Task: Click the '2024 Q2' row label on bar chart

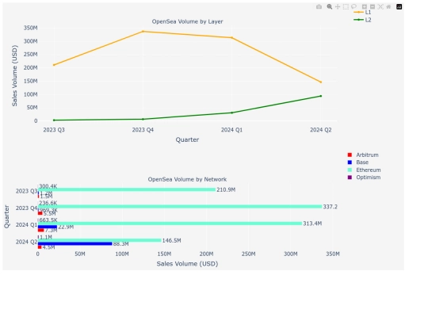Action: coord(26,242)
